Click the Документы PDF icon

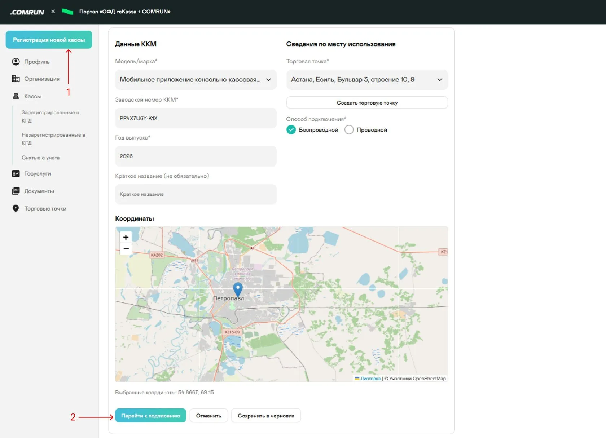tap(16, 191)
